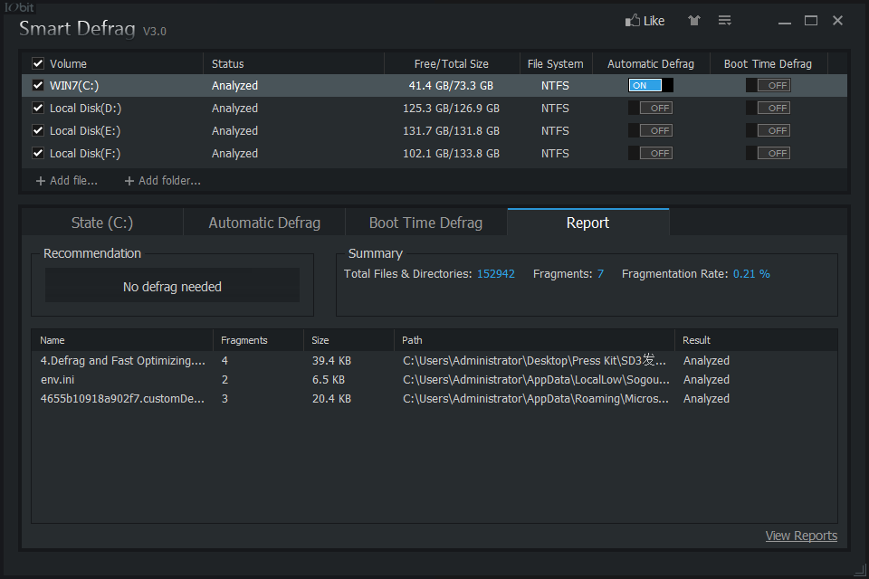Click the Like thumbs-up icon
Screen dimensions: 869x579
click(632, 21)
